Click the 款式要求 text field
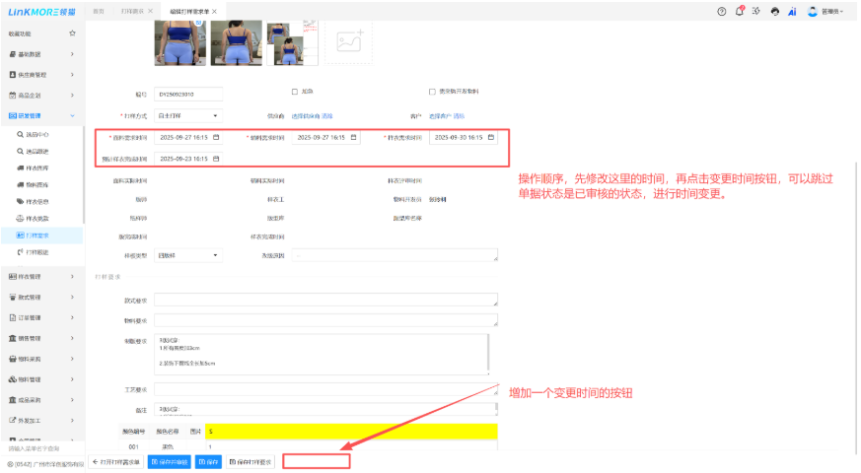Screen dimensions: 861x473 (x=325, y=300)
